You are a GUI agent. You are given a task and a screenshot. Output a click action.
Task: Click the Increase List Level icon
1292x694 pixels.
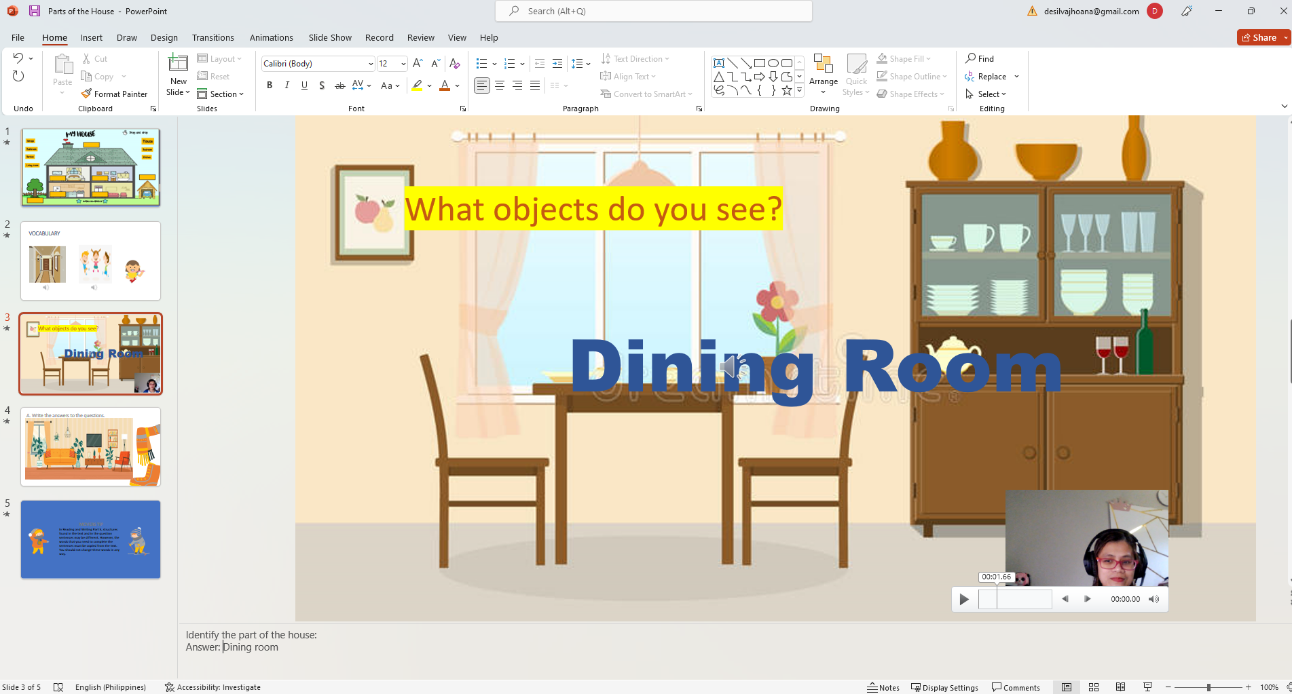tap(557, 63)
